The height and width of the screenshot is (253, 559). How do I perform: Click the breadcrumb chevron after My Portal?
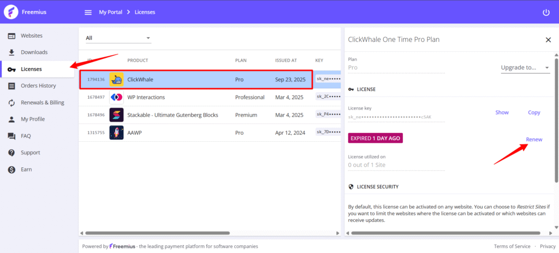pos(128,13)
